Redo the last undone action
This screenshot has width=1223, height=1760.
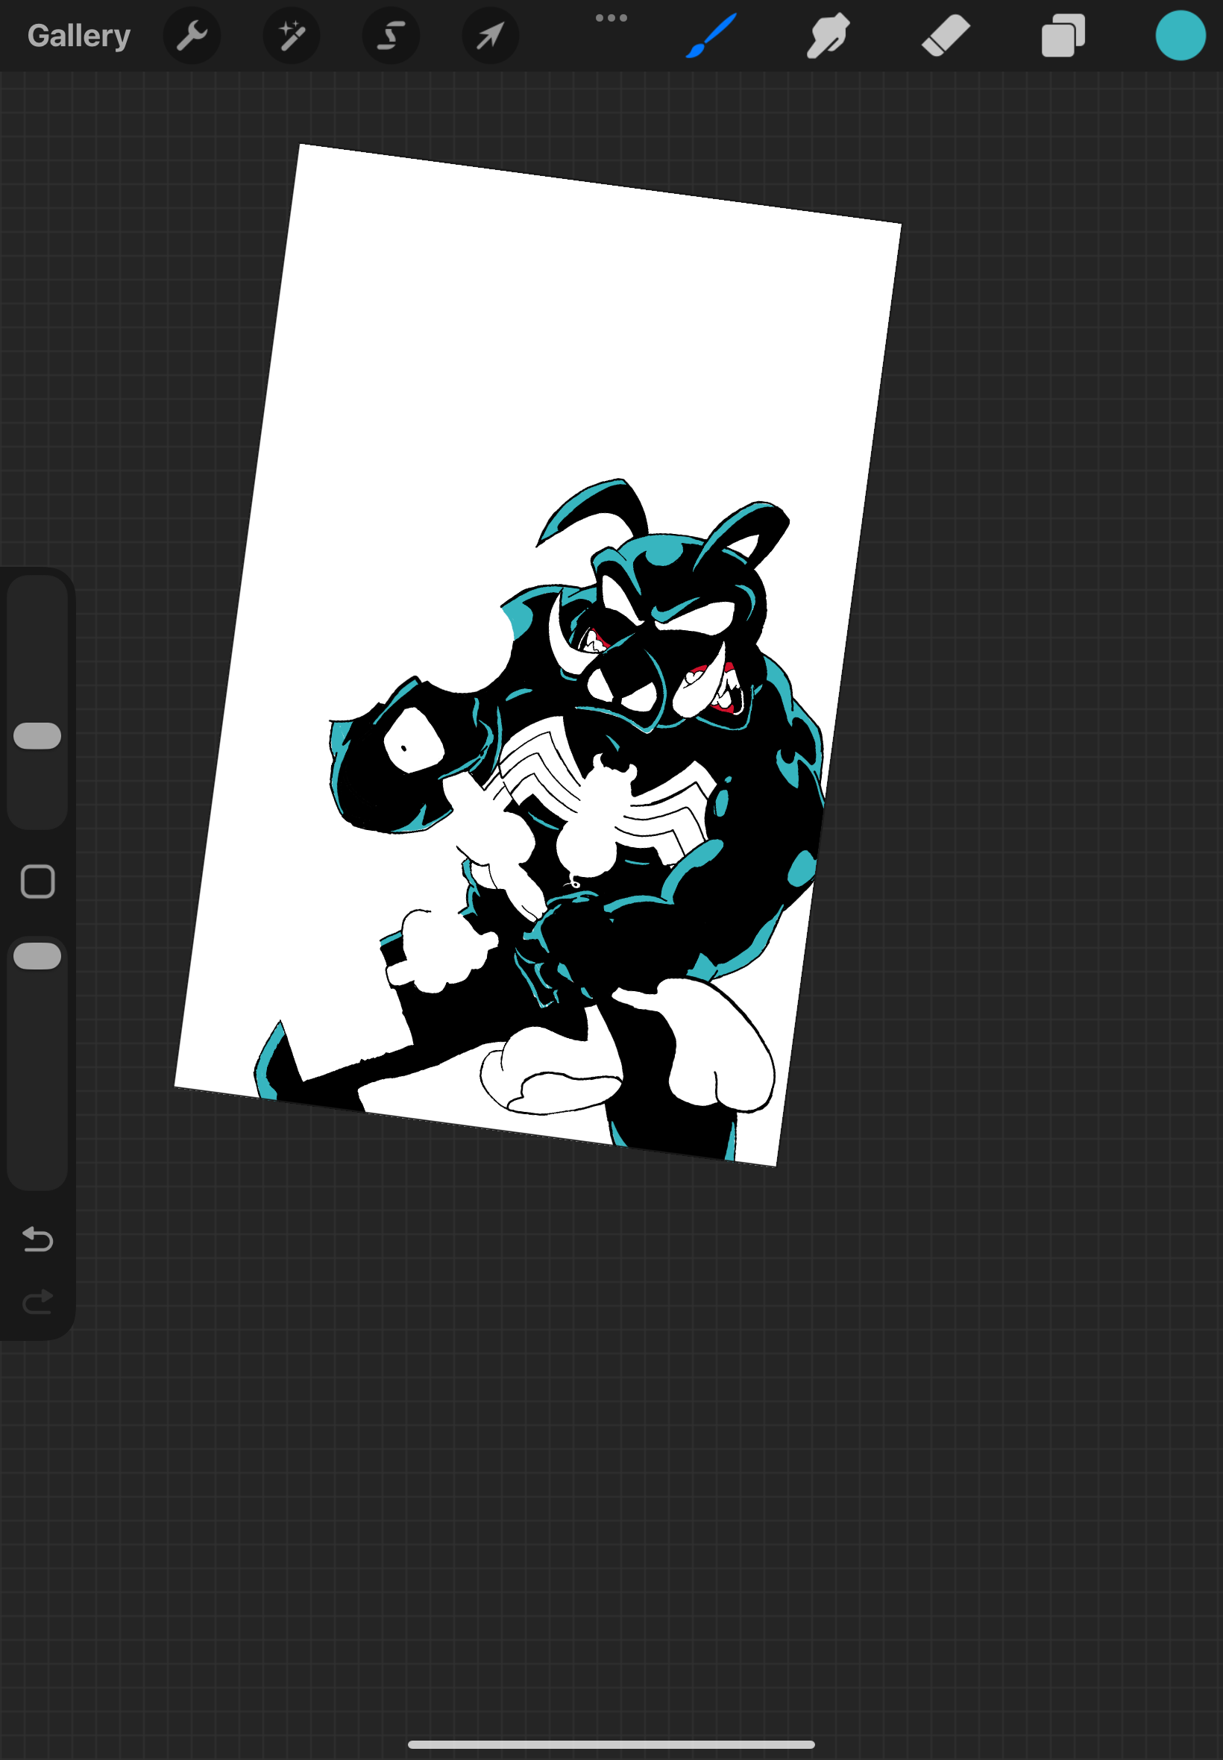37,1302
